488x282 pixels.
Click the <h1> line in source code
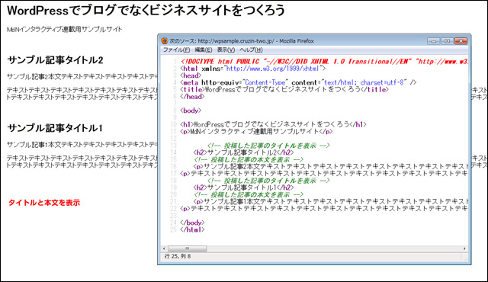tap(273, 124)
